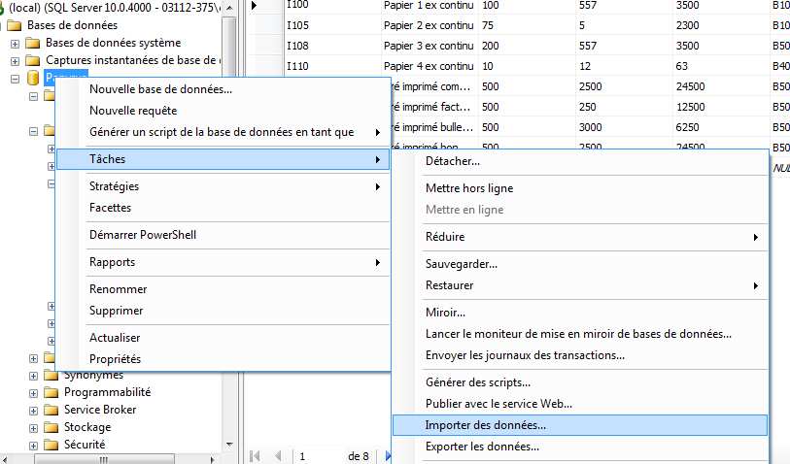Go to previous record navigation icon
790x464 pixels.
click(278, 455)
